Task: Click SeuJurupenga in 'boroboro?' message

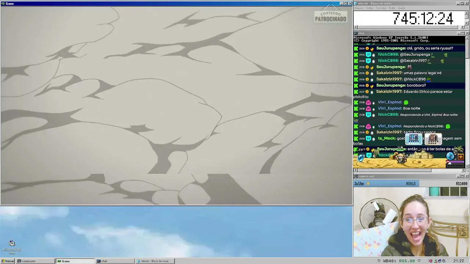Action: [x=391, y=85]
